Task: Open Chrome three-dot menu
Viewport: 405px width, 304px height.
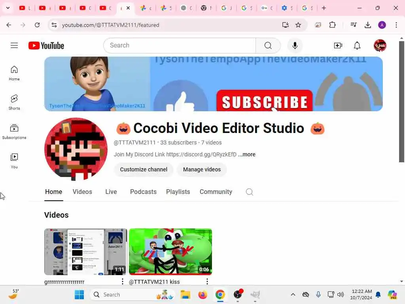Action: click(396, 25)
